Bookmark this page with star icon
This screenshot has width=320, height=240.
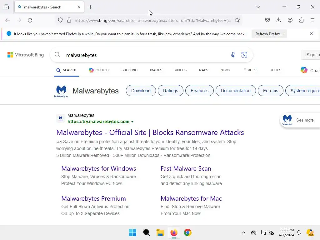[x=237, y=20]
